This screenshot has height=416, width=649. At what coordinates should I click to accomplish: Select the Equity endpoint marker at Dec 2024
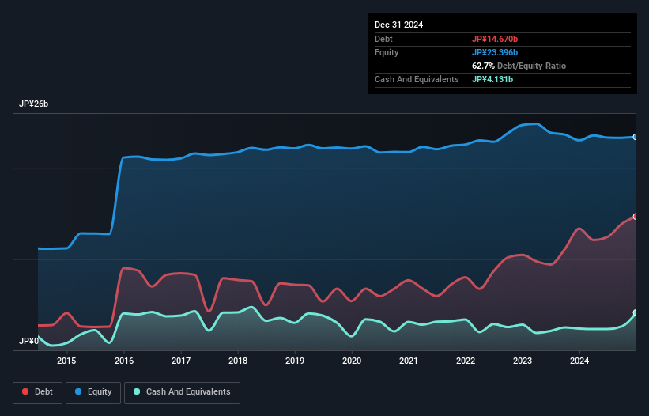tap(636, 137)
